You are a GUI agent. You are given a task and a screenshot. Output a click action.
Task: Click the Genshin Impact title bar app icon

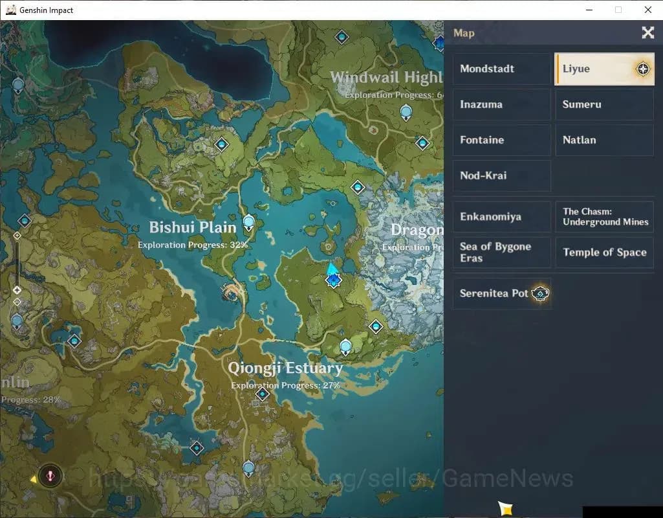11,10
